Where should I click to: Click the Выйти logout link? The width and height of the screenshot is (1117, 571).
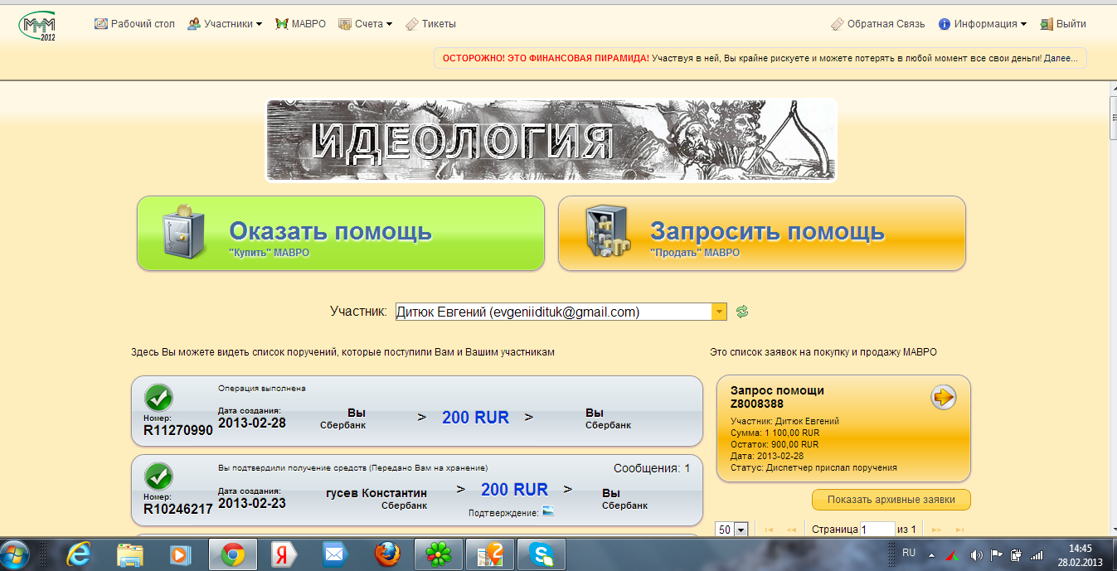(1063, 24)
